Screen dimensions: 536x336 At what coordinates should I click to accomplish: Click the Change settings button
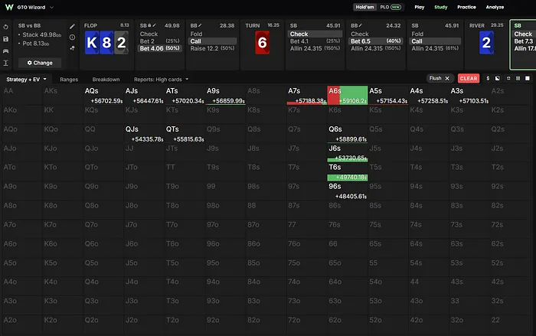[x=40, y=63]
